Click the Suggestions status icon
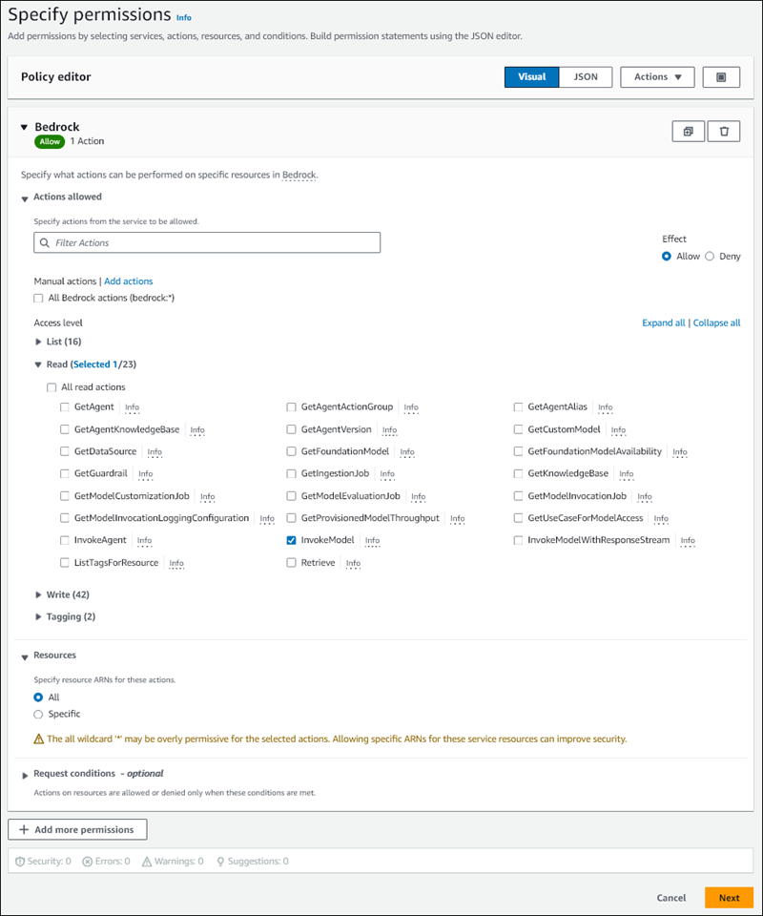This screenshot has height=916, width=763. coord(220,861)
